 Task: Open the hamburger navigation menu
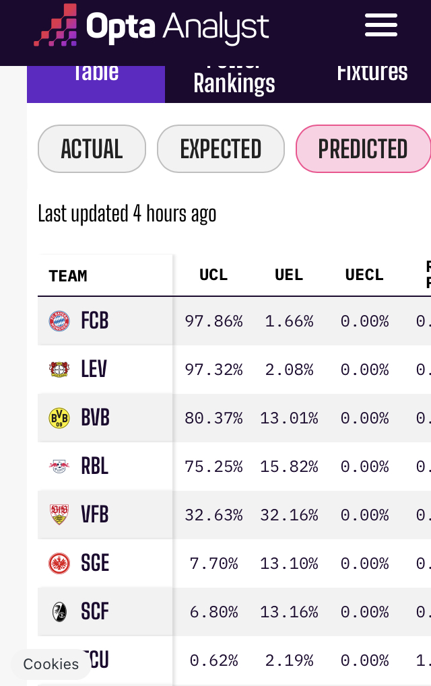pos(381,26)
